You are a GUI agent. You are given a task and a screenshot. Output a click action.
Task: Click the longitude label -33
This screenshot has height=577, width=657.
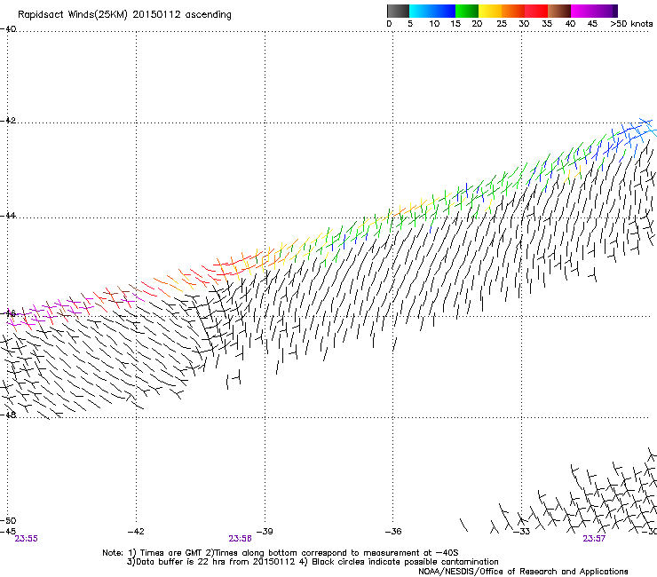522,531
